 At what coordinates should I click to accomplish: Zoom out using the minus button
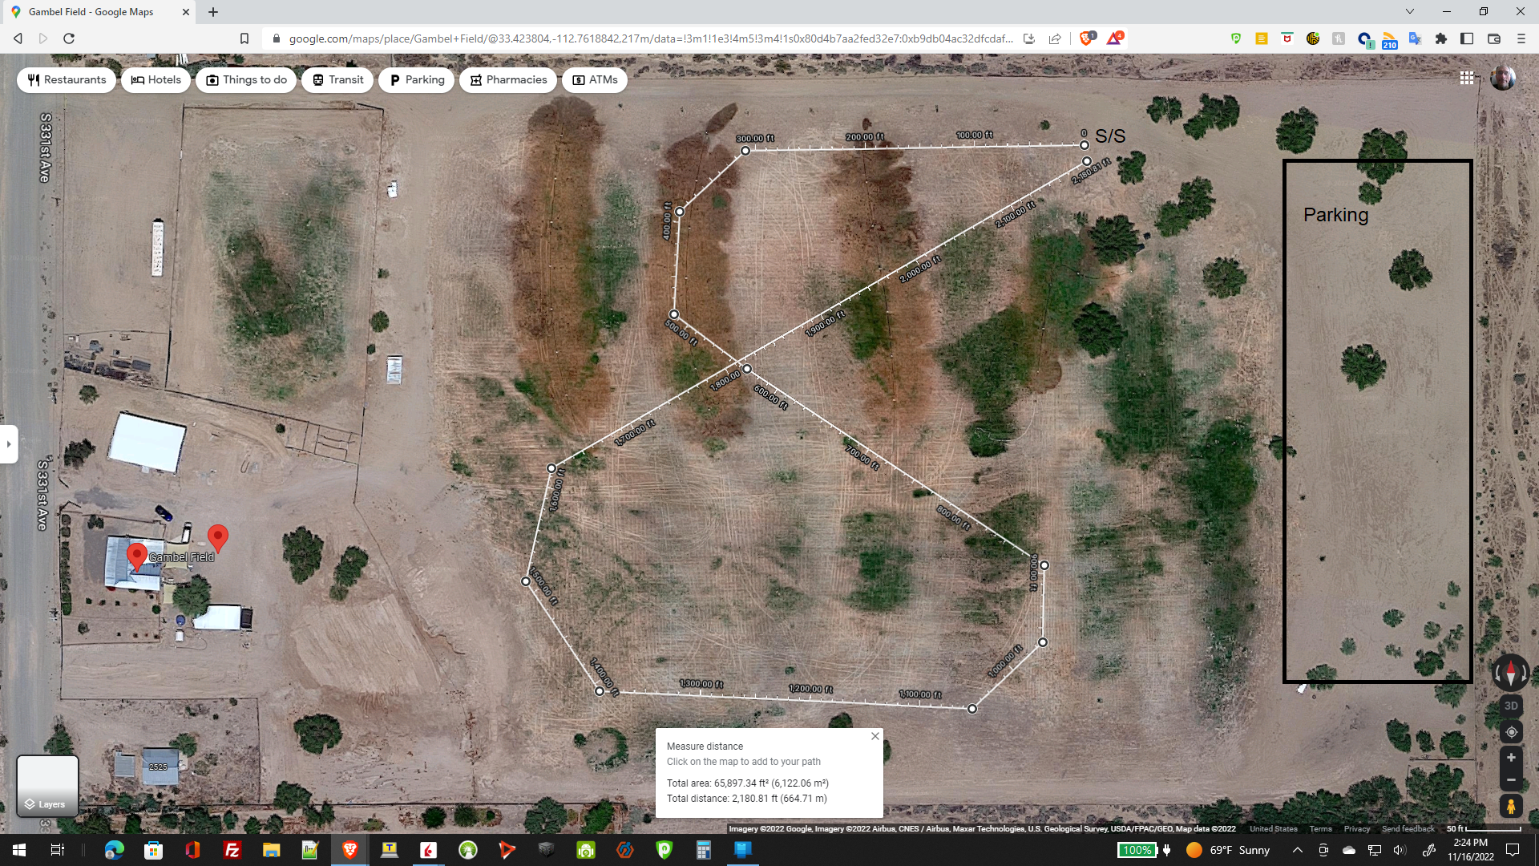1511,780
